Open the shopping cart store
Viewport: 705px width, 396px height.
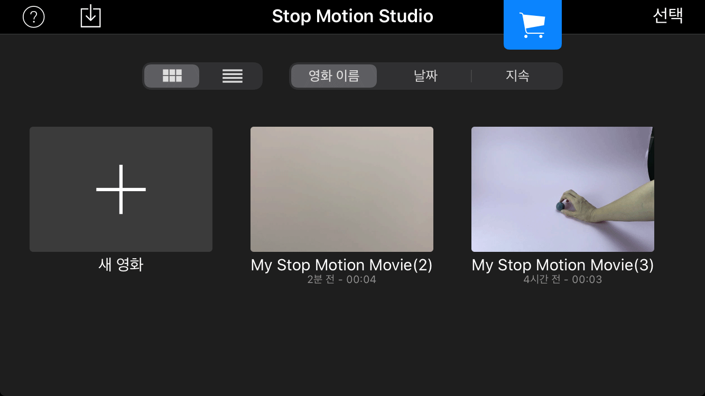[533, 25]
